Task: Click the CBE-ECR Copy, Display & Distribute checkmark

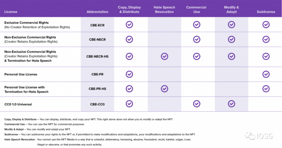Action: coord(129,24)
